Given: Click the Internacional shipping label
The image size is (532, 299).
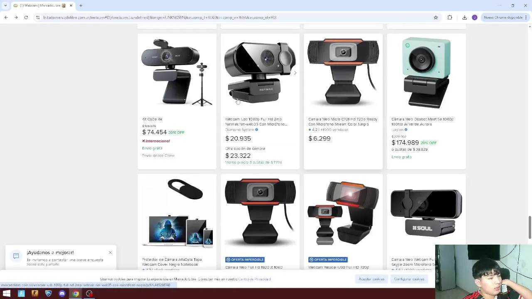Looking at the screenshot, I should point(156,141).
